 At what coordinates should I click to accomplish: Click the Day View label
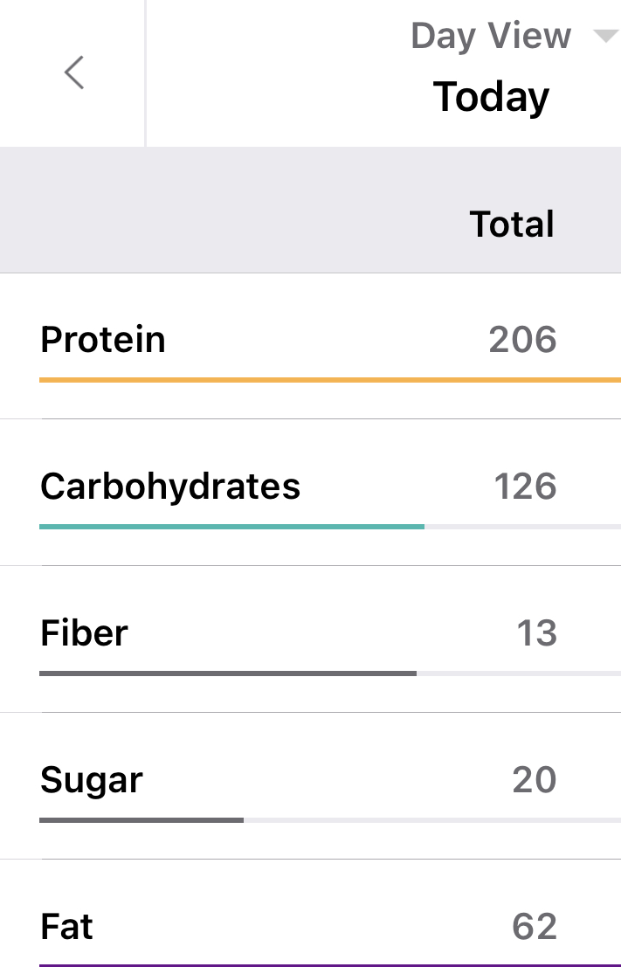coord(491,37)
